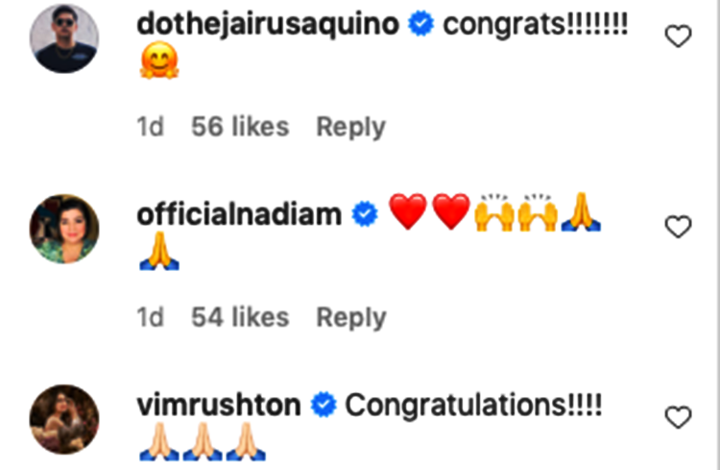Tap the heart beside officialnadiam's emoji comment

678,227
